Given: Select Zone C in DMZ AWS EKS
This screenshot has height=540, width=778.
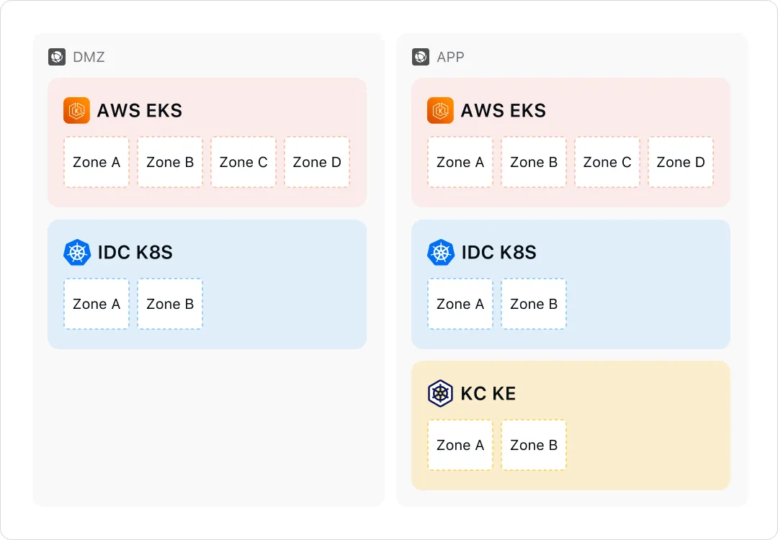Looking at the screenshot, I should click(x=243, y=162).
